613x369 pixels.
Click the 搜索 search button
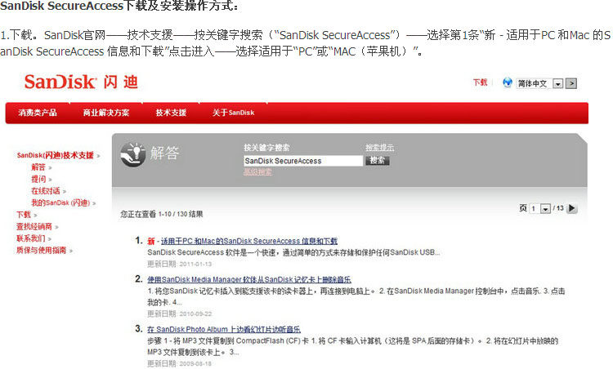tap(377, 161)
